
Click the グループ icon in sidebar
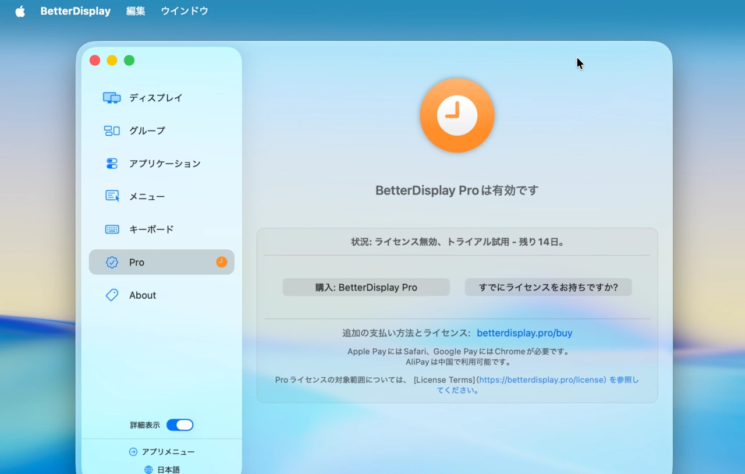click(112, 131)
